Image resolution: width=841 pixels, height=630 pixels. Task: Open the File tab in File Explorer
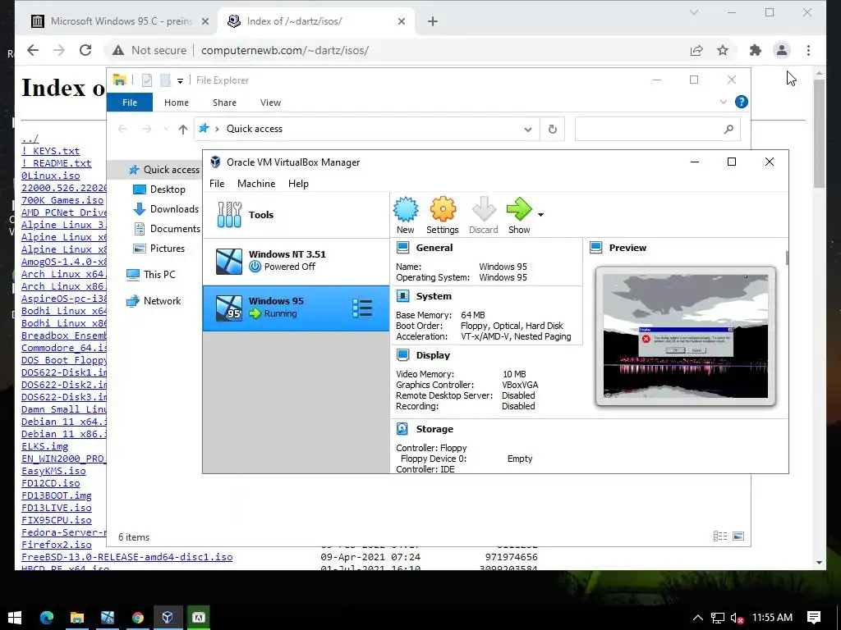(130, 103)
